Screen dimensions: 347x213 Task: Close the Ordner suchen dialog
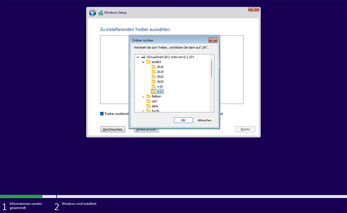click(x=213, y=40)
